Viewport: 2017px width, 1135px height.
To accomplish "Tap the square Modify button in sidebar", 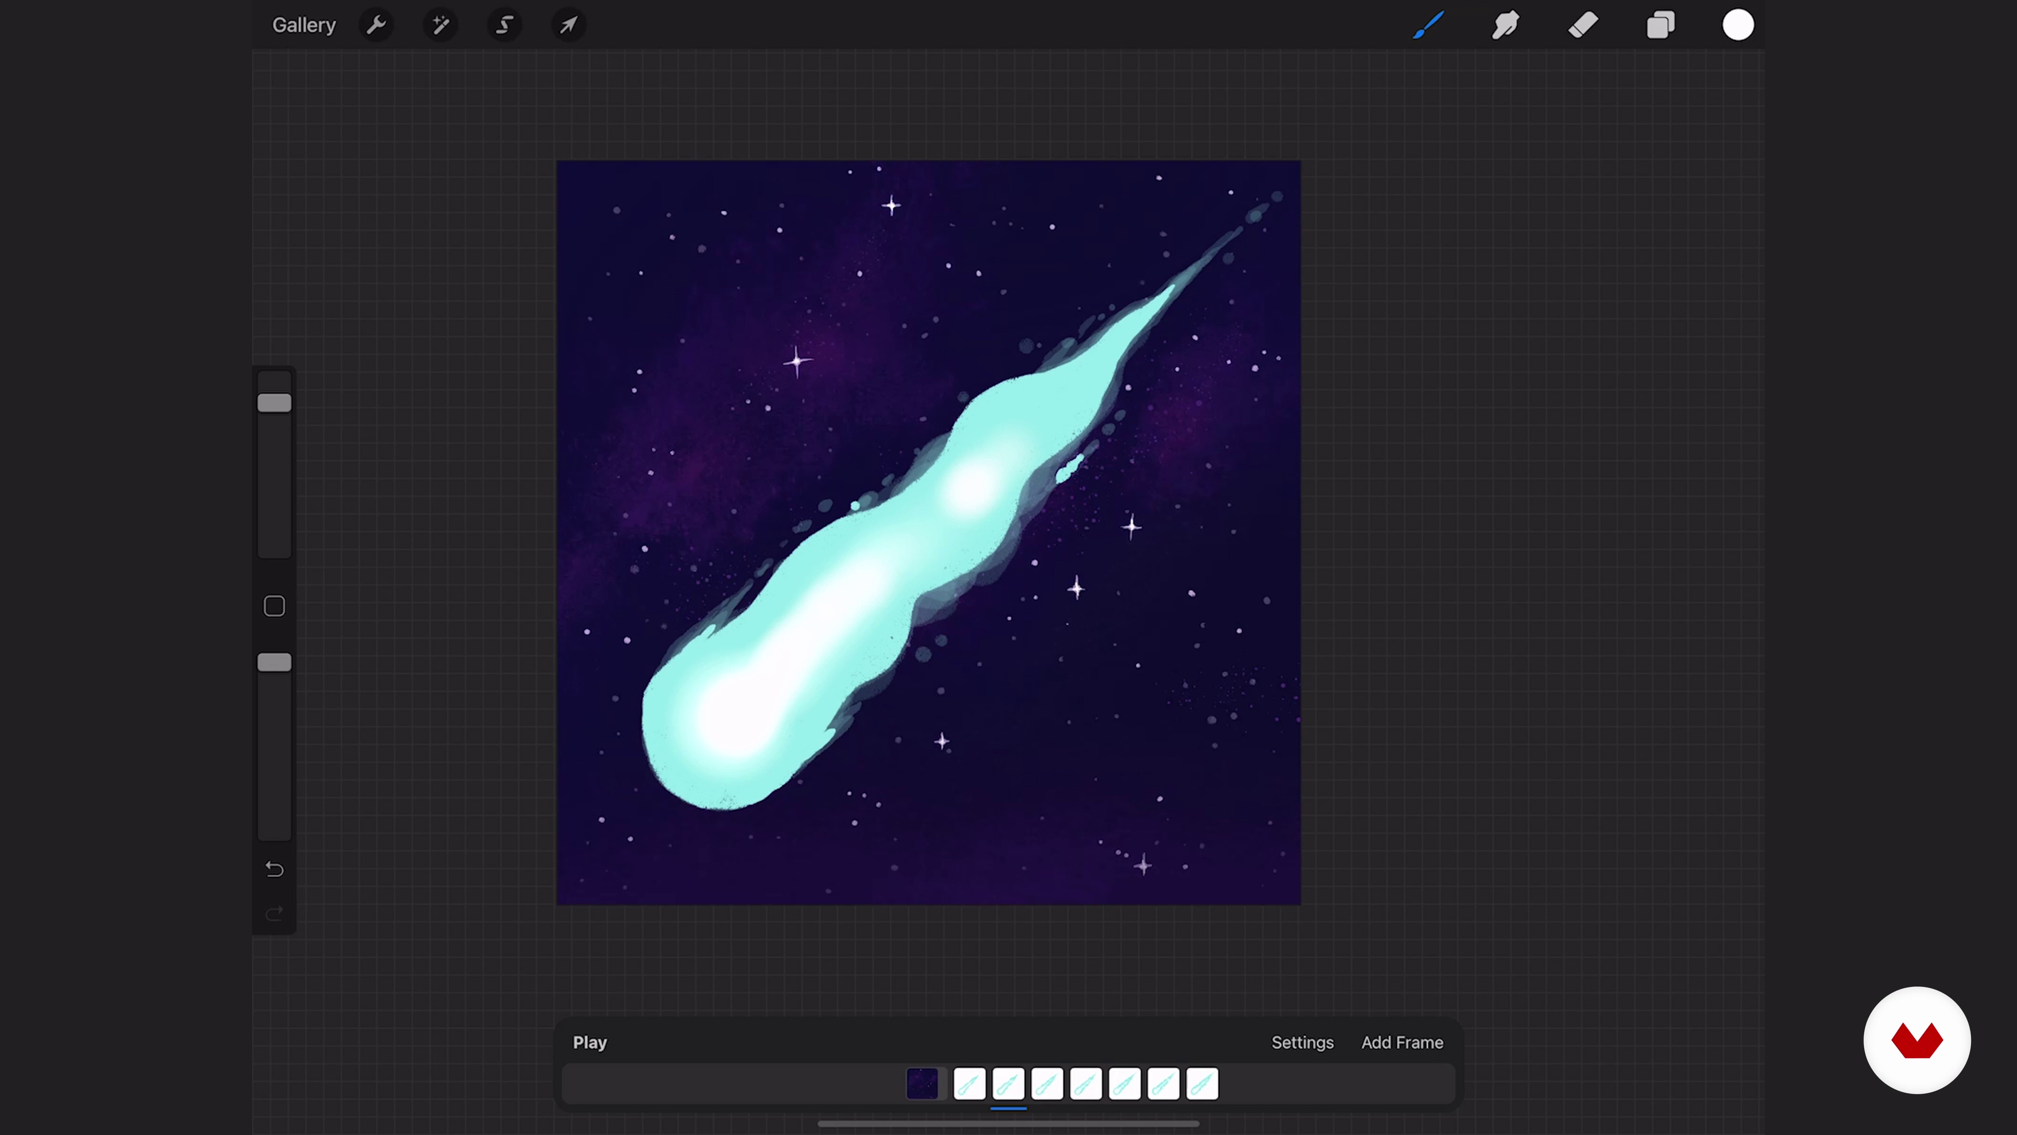I will click(x=274, y=606).
